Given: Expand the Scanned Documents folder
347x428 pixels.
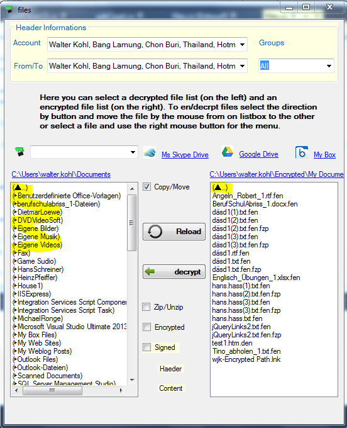Looking at the screenshot, I should click(x=16, y=376).
